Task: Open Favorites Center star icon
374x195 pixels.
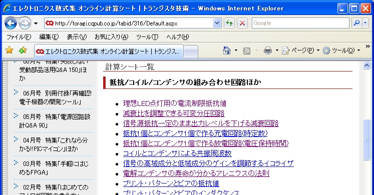Action: pyautogui.click(x=9, y=50)
